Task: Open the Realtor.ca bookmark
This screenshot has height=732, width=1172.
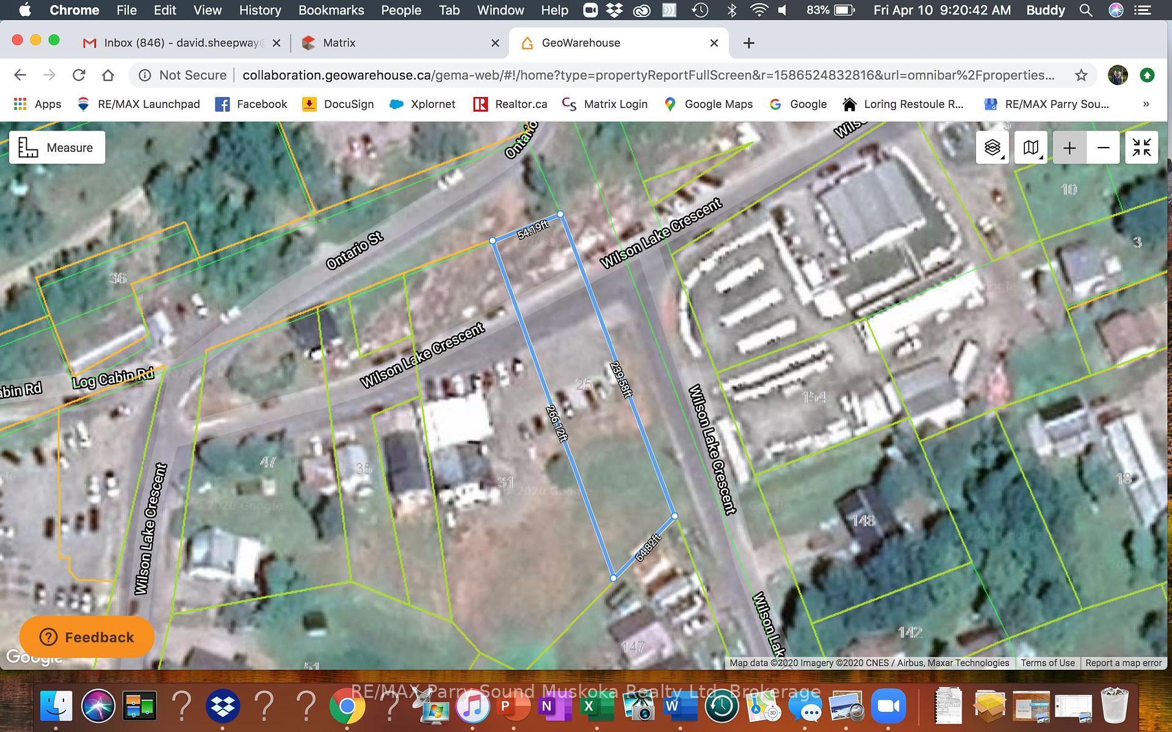Action: click(510, 104)
